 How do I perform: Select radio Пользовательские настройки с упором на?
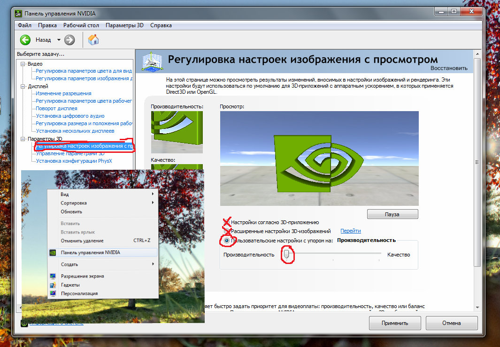[227, 241]
